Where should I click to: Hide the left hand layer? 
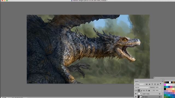[136, 97]
